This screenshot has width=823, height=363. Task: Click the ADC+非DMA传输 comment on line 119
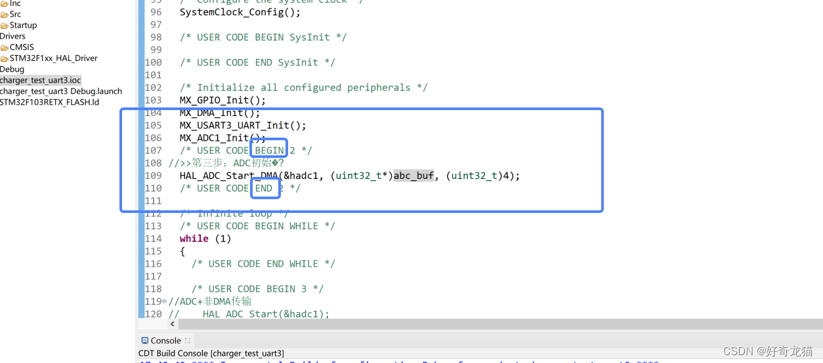[210, 301]
